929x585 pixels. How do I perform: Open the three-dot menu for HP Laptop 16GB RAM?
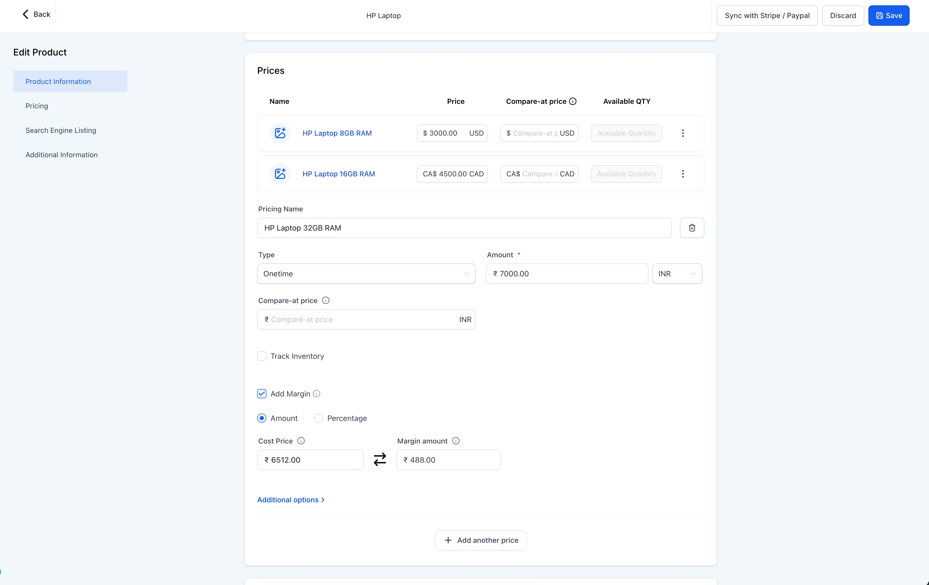pyautogui.click(x=683, y=174)
